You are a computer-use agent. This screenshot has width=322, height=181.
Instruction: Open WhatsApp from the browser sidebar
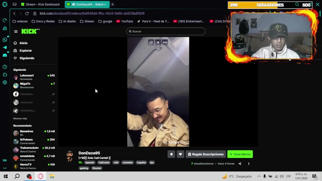click(5, 40)
